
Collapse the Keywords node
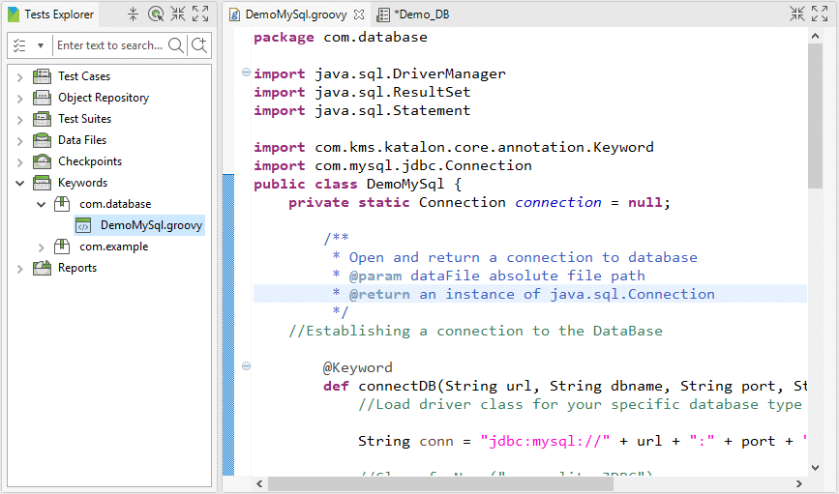pos(19,184)
